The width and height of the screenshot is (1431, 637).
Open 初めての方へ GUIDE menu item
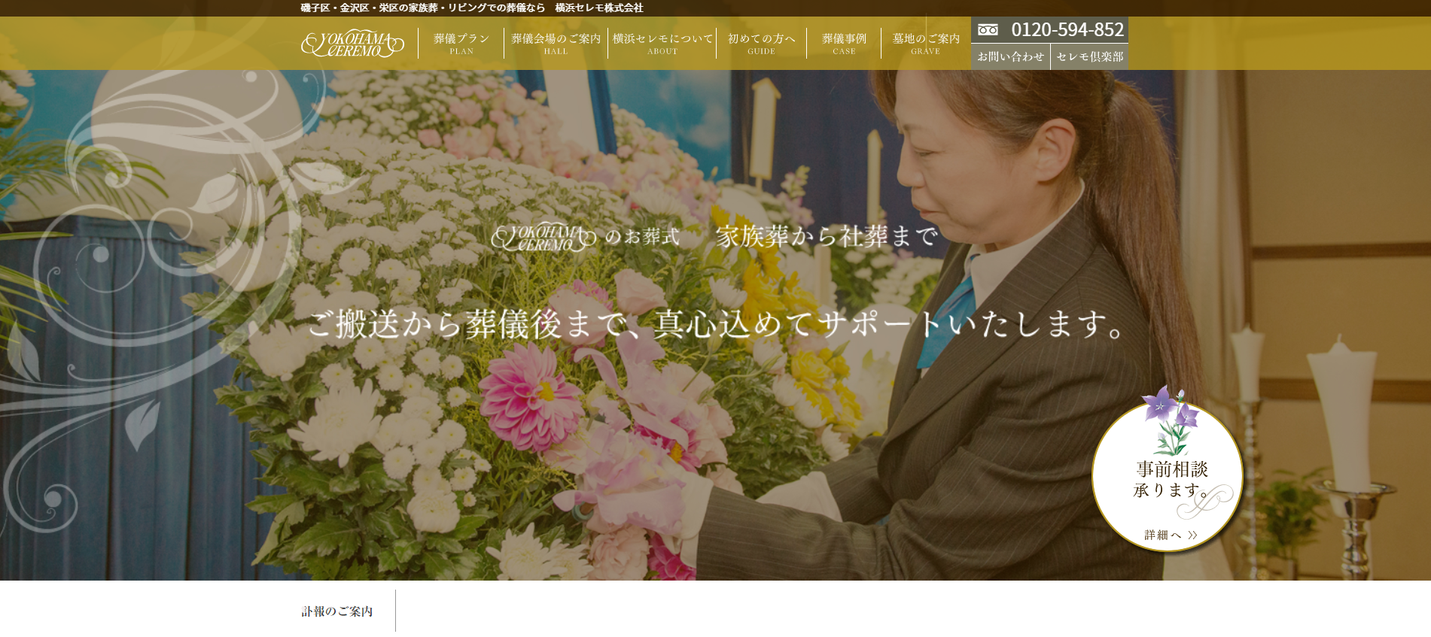coord(761,44)
